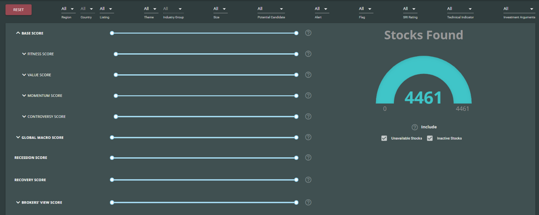Open help icon for Controversy Score
539x215 pixels.
tap(308, 116)
